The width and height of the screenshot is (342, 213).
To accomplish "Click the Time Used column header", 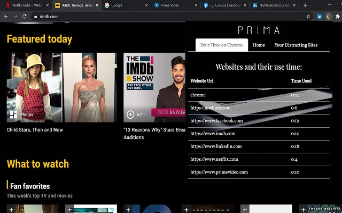I will 301,81.
